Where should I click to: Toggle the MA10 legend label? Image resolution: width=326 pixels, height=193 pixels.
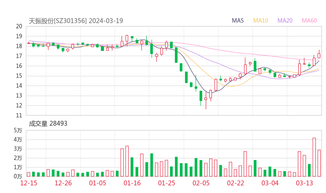pos(261,21)
